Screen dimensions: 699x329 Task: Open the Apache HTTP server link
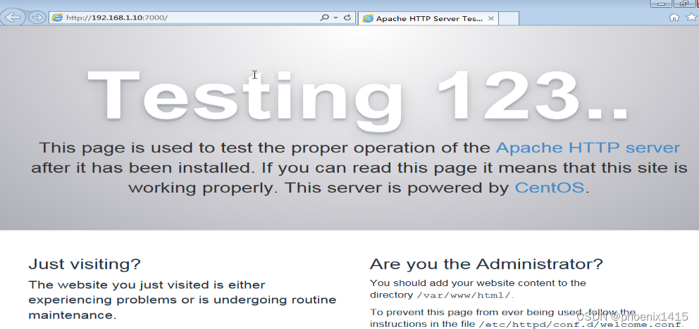(588, 148)
